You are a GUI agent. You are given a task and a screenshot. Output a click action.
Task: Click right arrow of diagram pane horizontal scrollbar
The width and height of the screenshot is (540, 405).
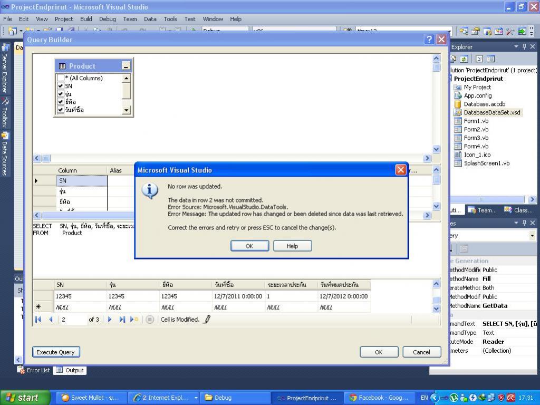pos(427,158)
